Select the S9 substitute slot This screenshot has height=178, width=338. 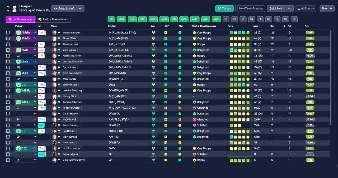[294, 19]
